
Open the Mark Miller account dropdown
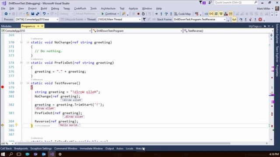pos(265,9)
